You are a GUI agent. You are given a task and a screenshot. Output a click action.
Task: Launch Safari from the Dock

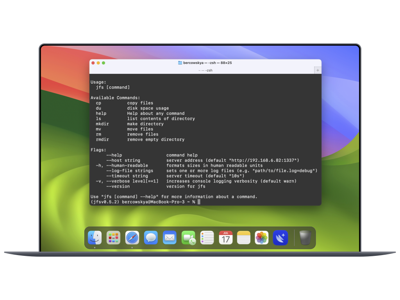click(x=132, y=237)
